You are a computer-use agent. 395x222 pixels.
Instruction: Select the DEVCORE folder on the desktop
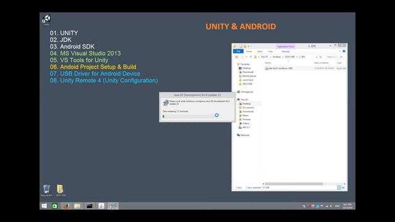tap(60, 191)
